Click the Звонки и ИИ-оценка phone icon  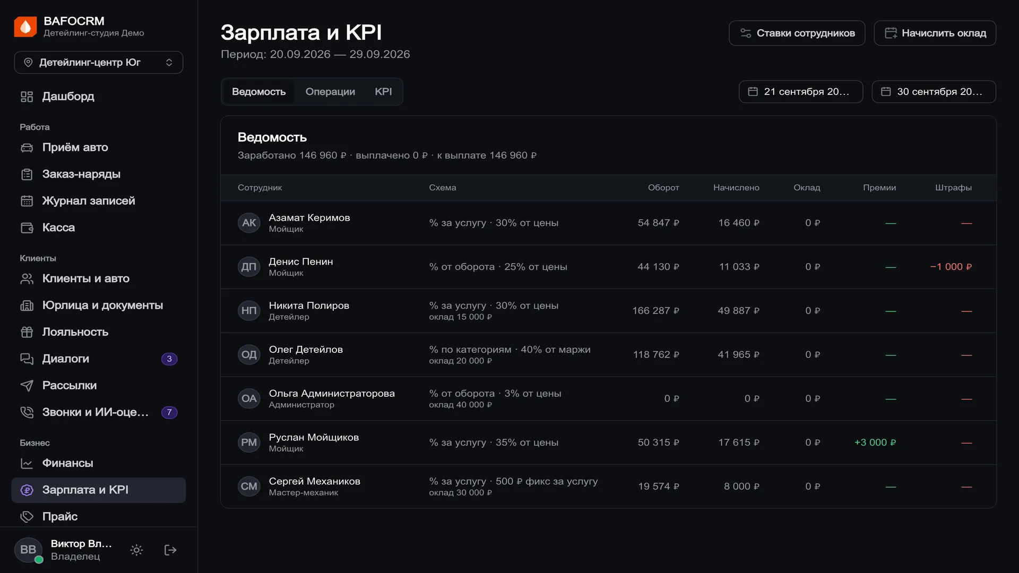coord(27,412)
